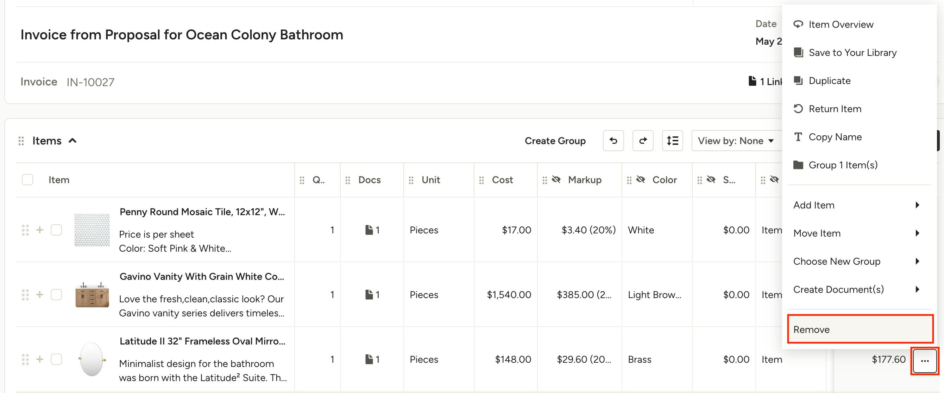
Task: Open the three-dot menu for the Latitude mirror row
Action: coord(925,360)
